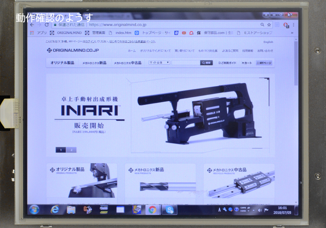Click the browser back arrow button
Screen dimensions: 326x228
32,25
